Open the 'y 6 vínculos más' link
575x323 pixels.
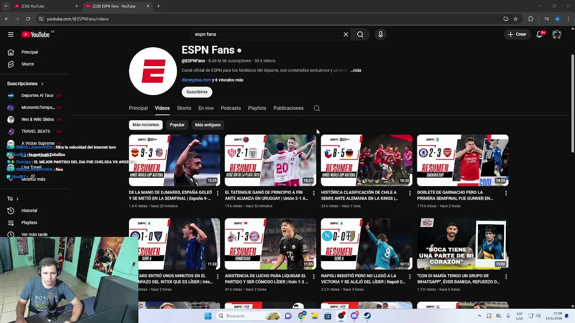[228, 80]
